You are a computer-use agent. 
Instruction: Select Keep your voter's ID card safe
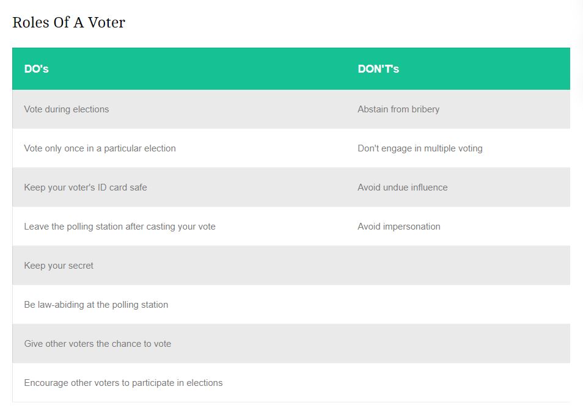(x=86, y=187)
